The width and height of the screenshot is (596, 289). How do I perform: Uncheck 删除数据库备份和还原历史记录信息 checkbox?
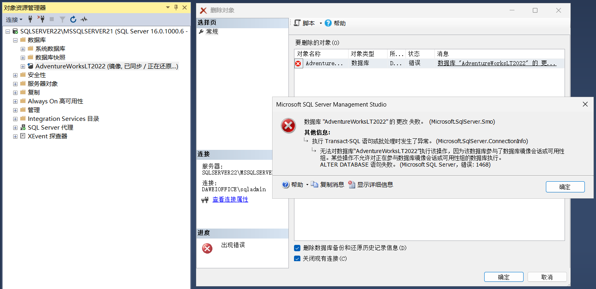click(297, 248)
